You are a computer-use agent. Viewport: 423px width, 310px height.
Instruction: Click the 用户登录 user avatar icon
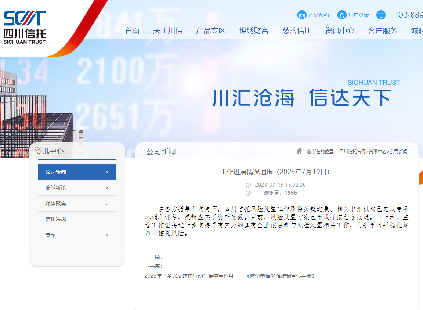[x=342, y=15]
